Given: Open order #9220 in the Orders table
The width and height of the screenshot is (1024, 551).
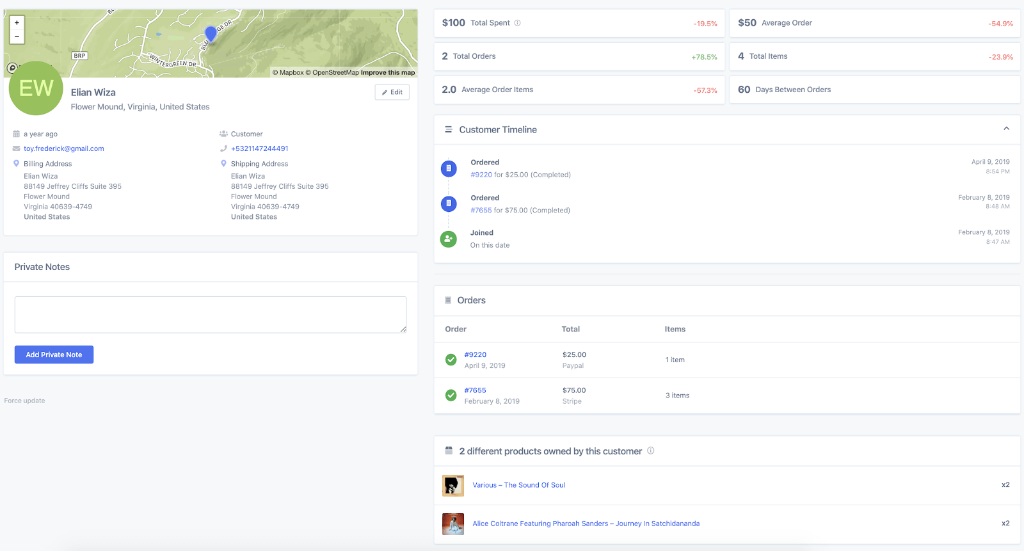Looking at the screenshot, I should [x=476, y=355].
